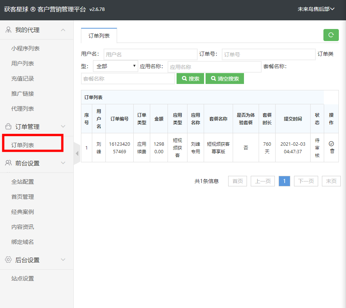This screenshot has width=346, height=308.
Task: Click the green 搜索 button
Action: coord(190,79)
